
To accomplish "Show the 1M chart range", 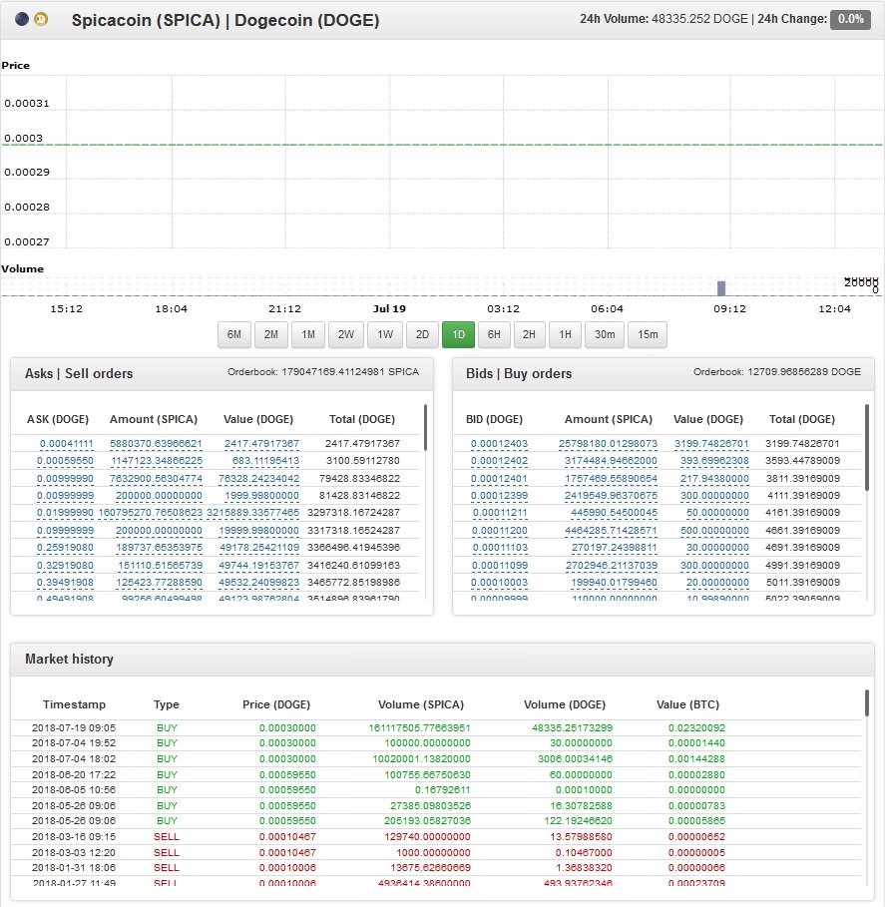I will pos(308,335).
